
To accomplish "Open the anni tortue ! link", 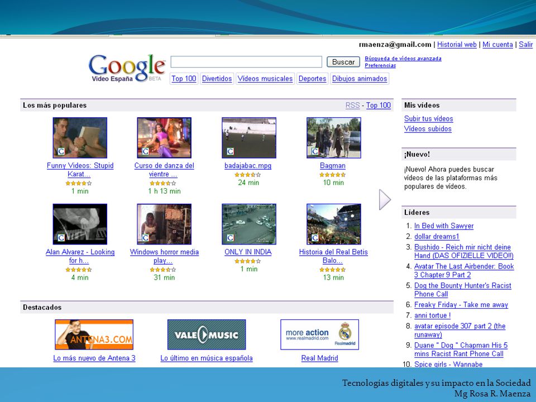I will click(432, 315).
